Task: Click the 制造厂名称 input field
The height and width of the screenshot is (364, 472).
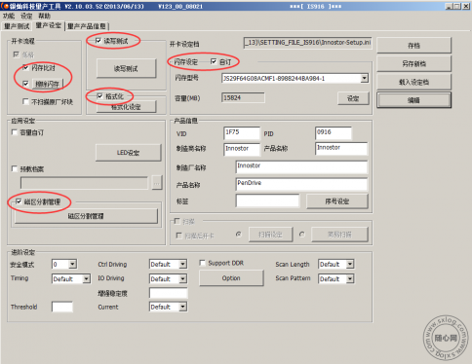Action: tap(301, 166)
